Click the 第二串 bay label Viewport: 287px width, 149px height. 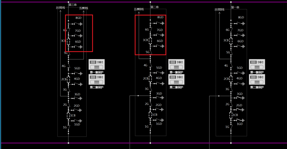click(x=155, y=7)
